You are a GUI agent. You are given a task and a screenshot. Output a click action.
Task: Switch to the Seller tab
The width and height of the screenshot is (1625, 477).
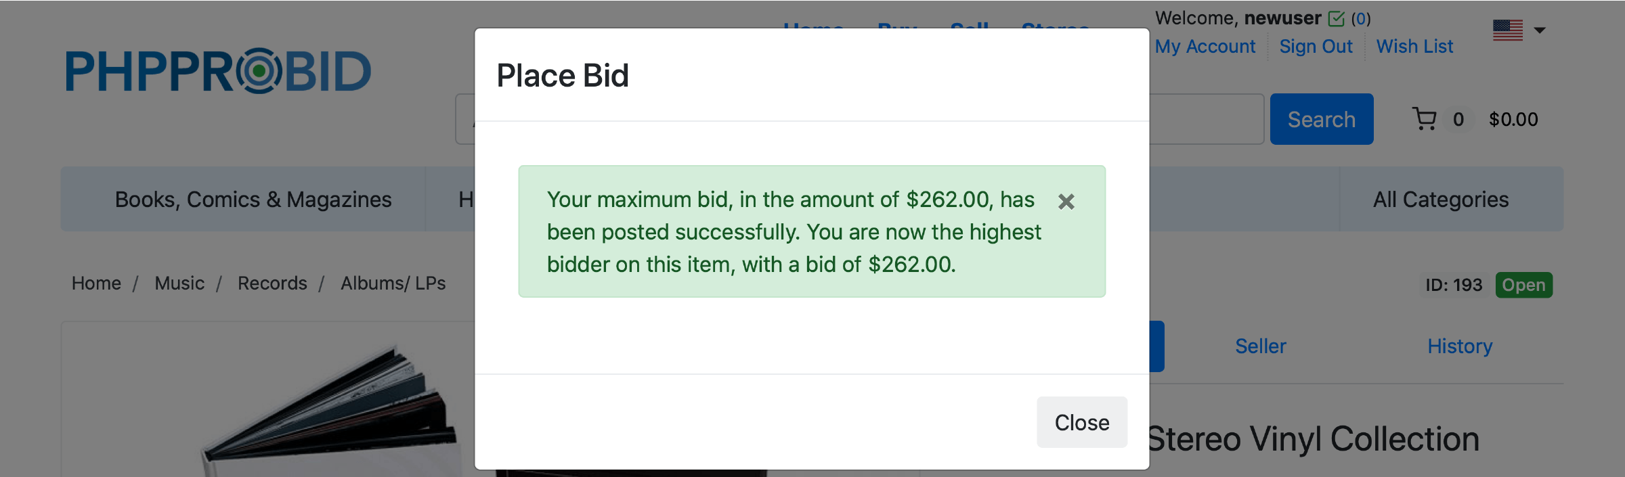point(1260,346)
